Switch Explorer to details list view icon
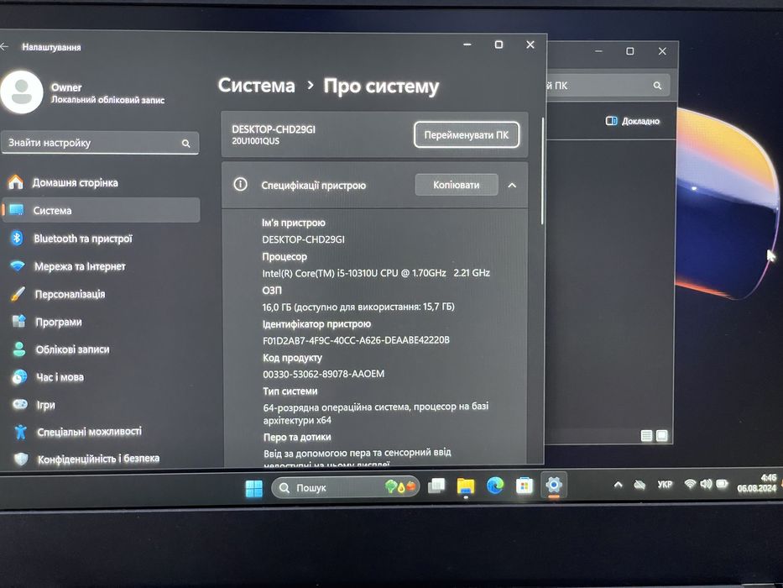The width and height of the screenshot is (783, 588). tap(646, 436)
